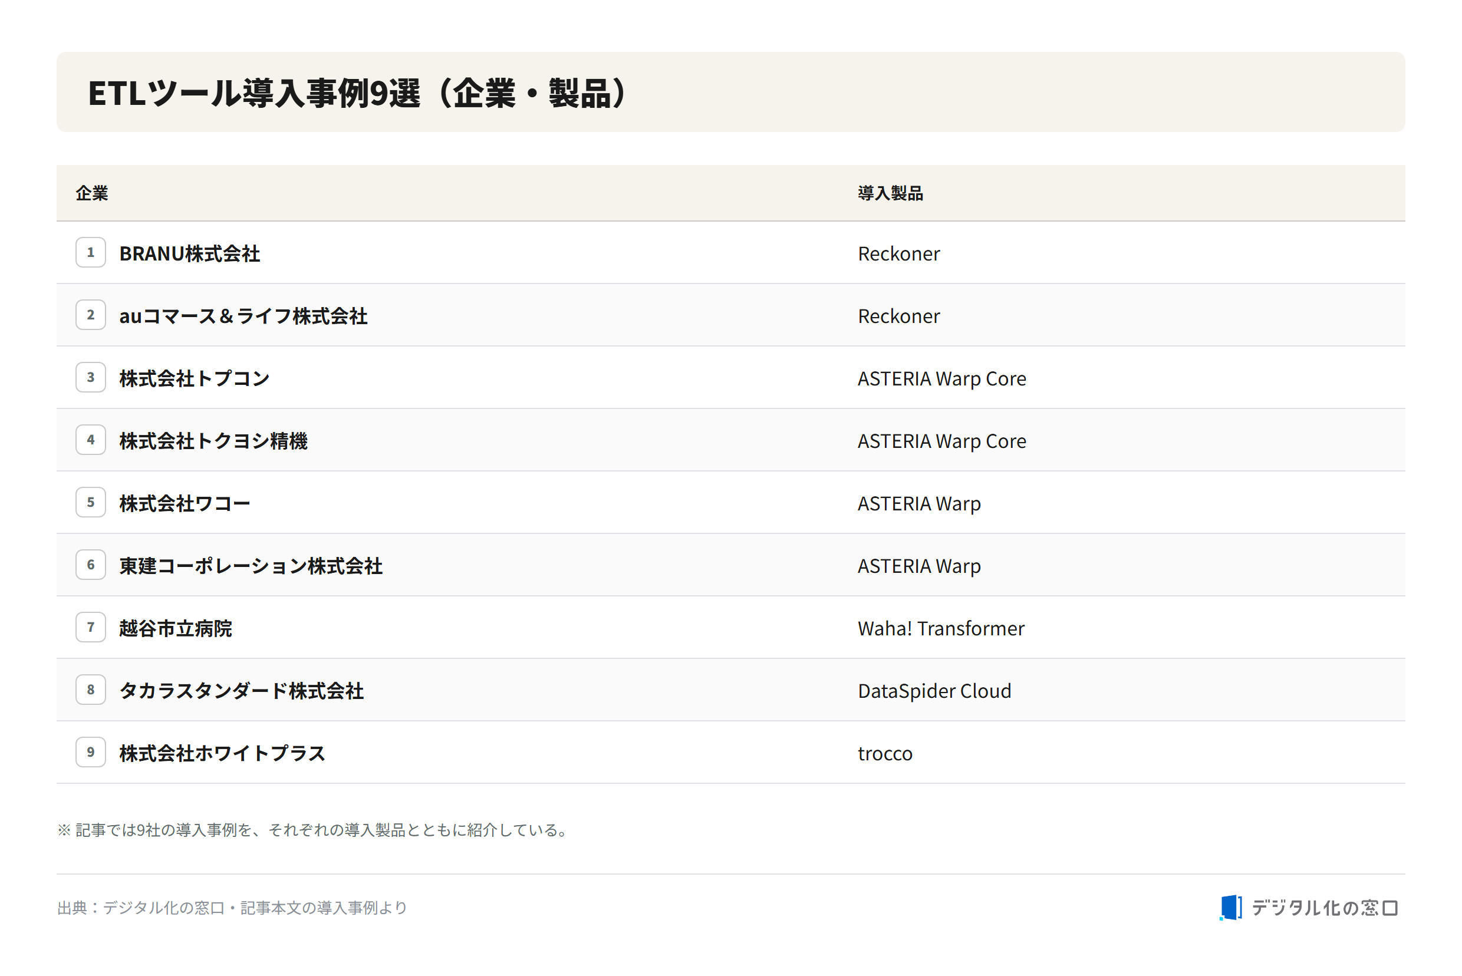
Task: Click the 導入製品 column header
Action: pos(890,193)
